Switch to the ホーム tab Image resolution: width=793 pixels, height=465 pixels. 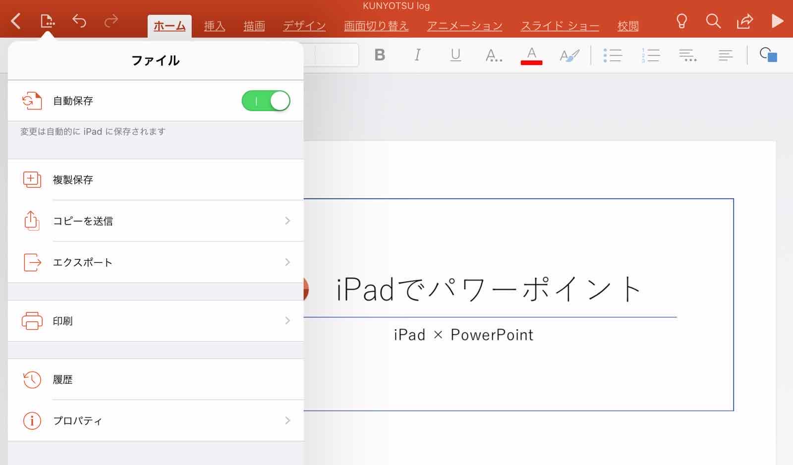(170, 26)
